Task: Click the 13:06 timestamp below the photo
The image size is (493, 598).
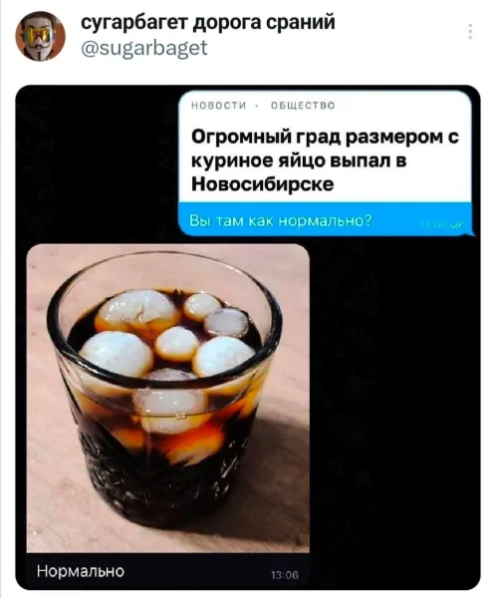Action: pyautogui.click(x=285, y=575)
